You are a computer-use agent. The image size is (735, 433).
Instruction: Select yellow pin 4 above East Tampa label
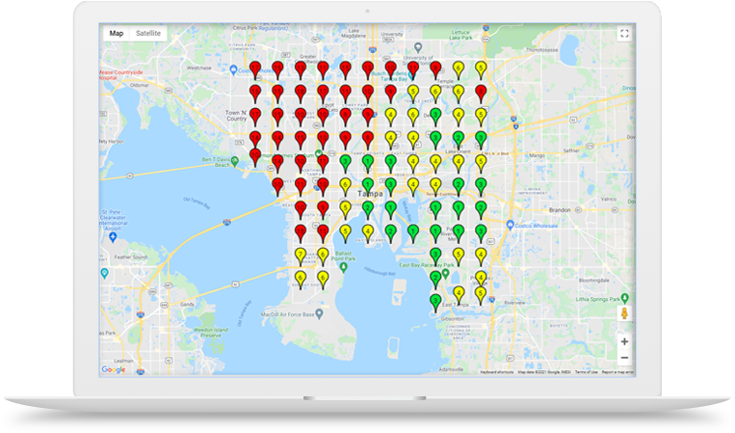tap(459, 296)
